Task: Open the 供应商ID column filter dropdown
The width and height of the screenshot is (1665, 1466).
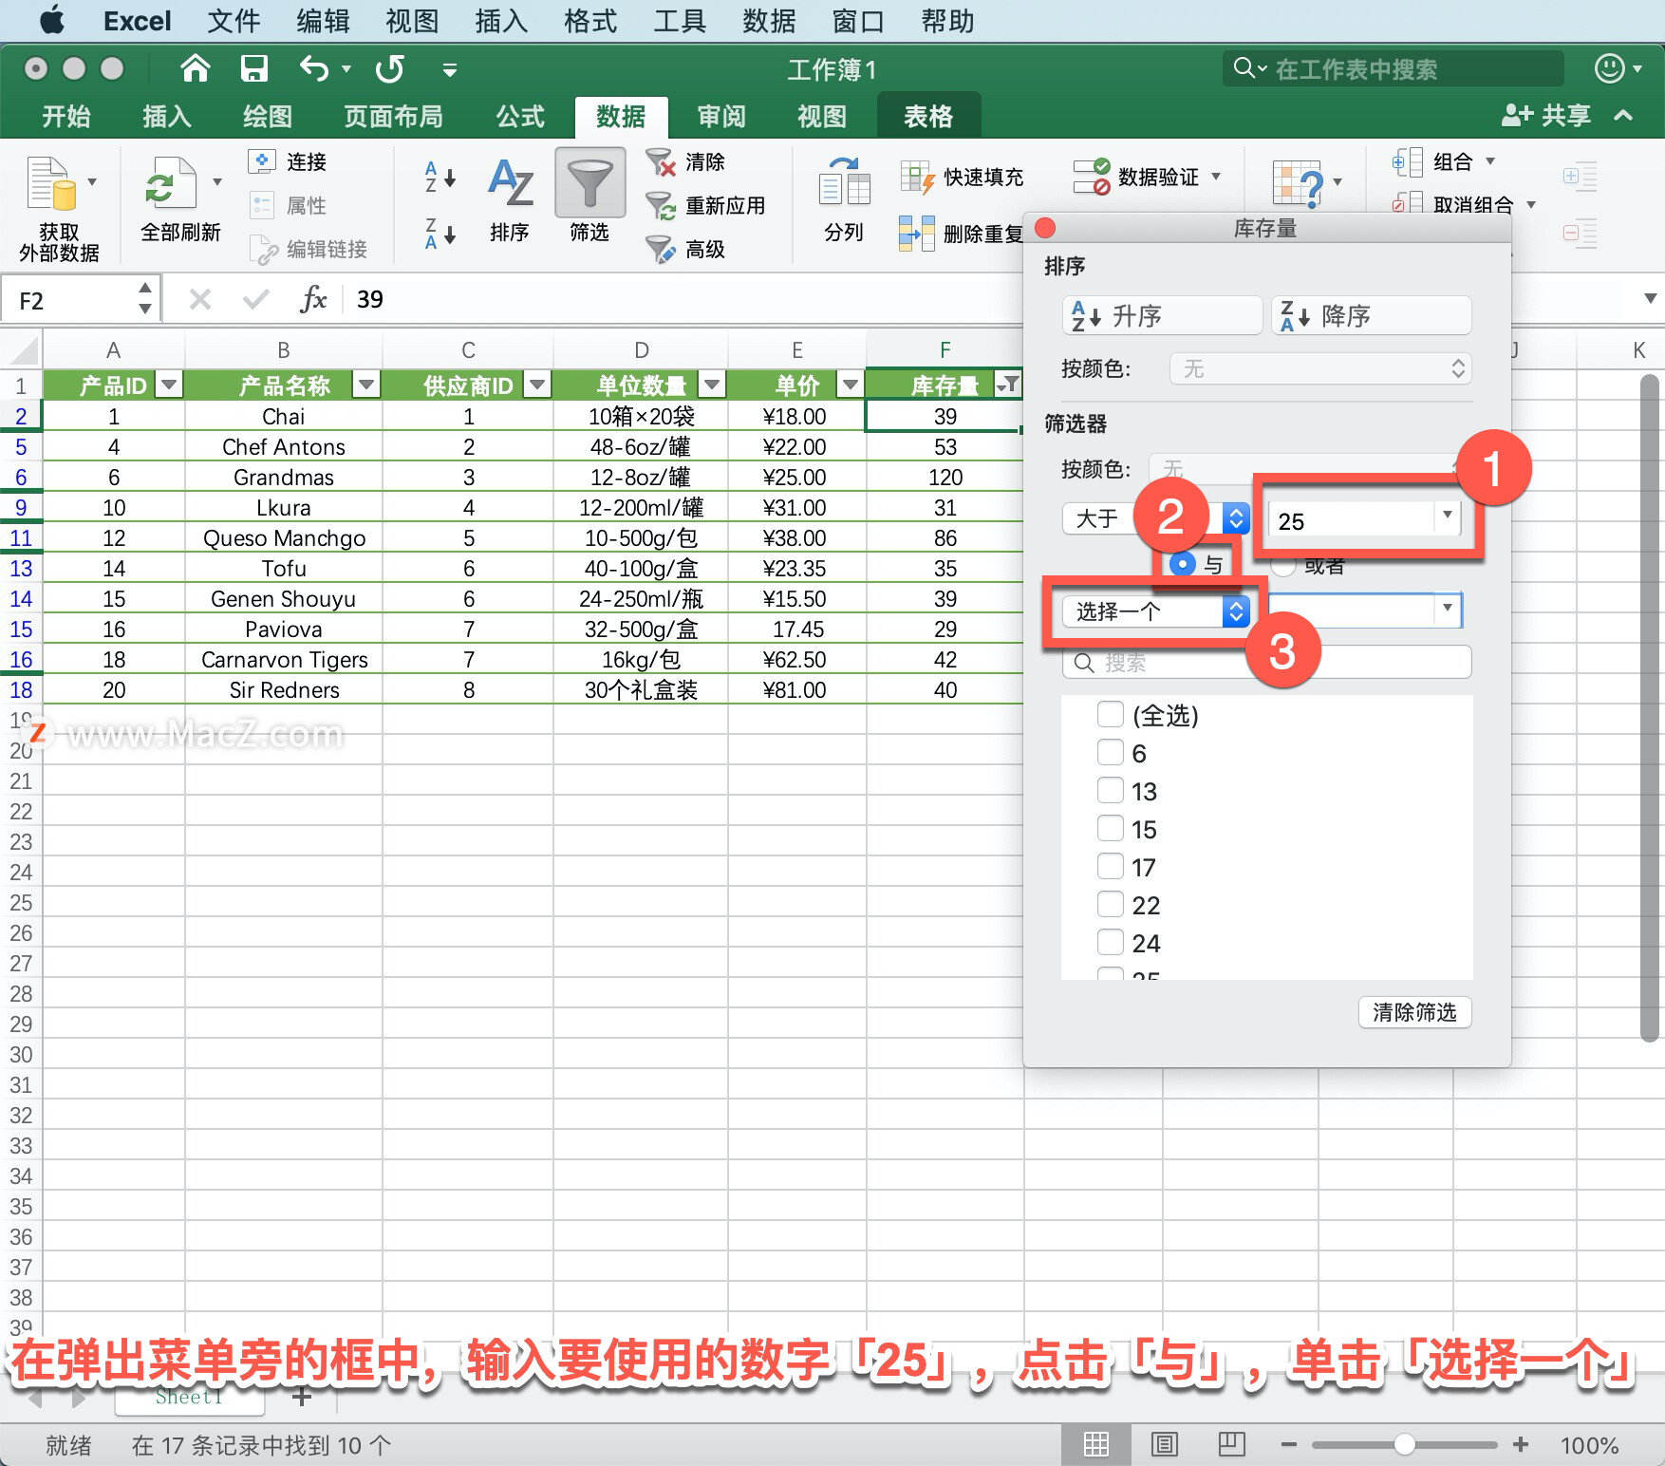Action: point(538,385)
